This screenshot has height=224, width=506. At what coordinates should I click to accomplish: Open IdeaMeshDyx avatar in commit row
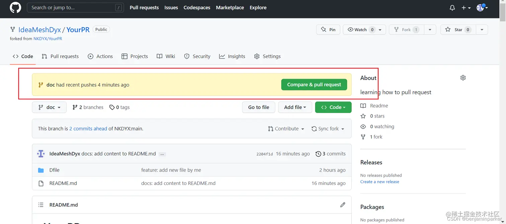coord(41,154)
